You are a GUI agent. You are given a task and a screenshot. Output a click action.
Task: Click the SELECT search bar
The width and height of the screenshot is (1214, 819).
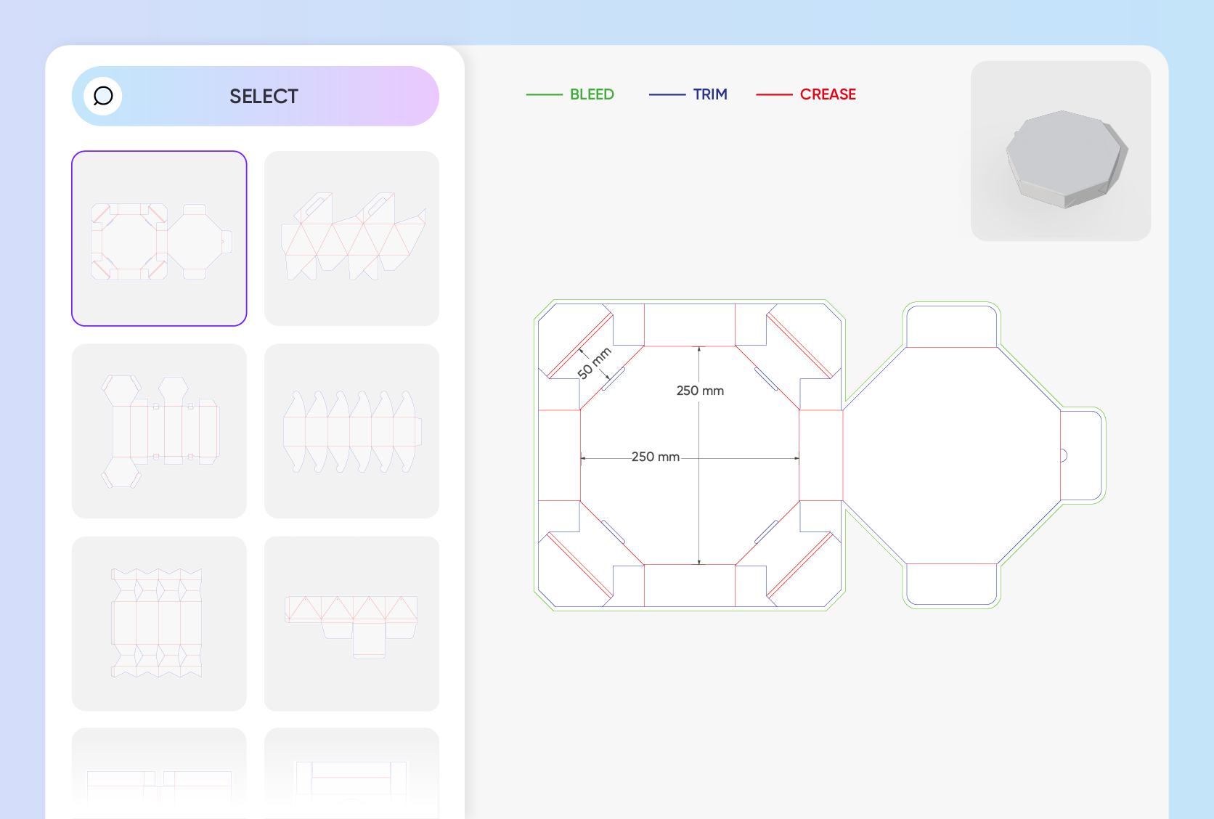pyautogui.click(x=256, y=96)
